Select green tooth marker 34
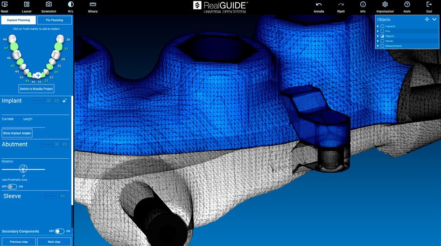Image resolution: width=441 pixels, height=246 pixels. pyautogui.click(x=49, y=67)
